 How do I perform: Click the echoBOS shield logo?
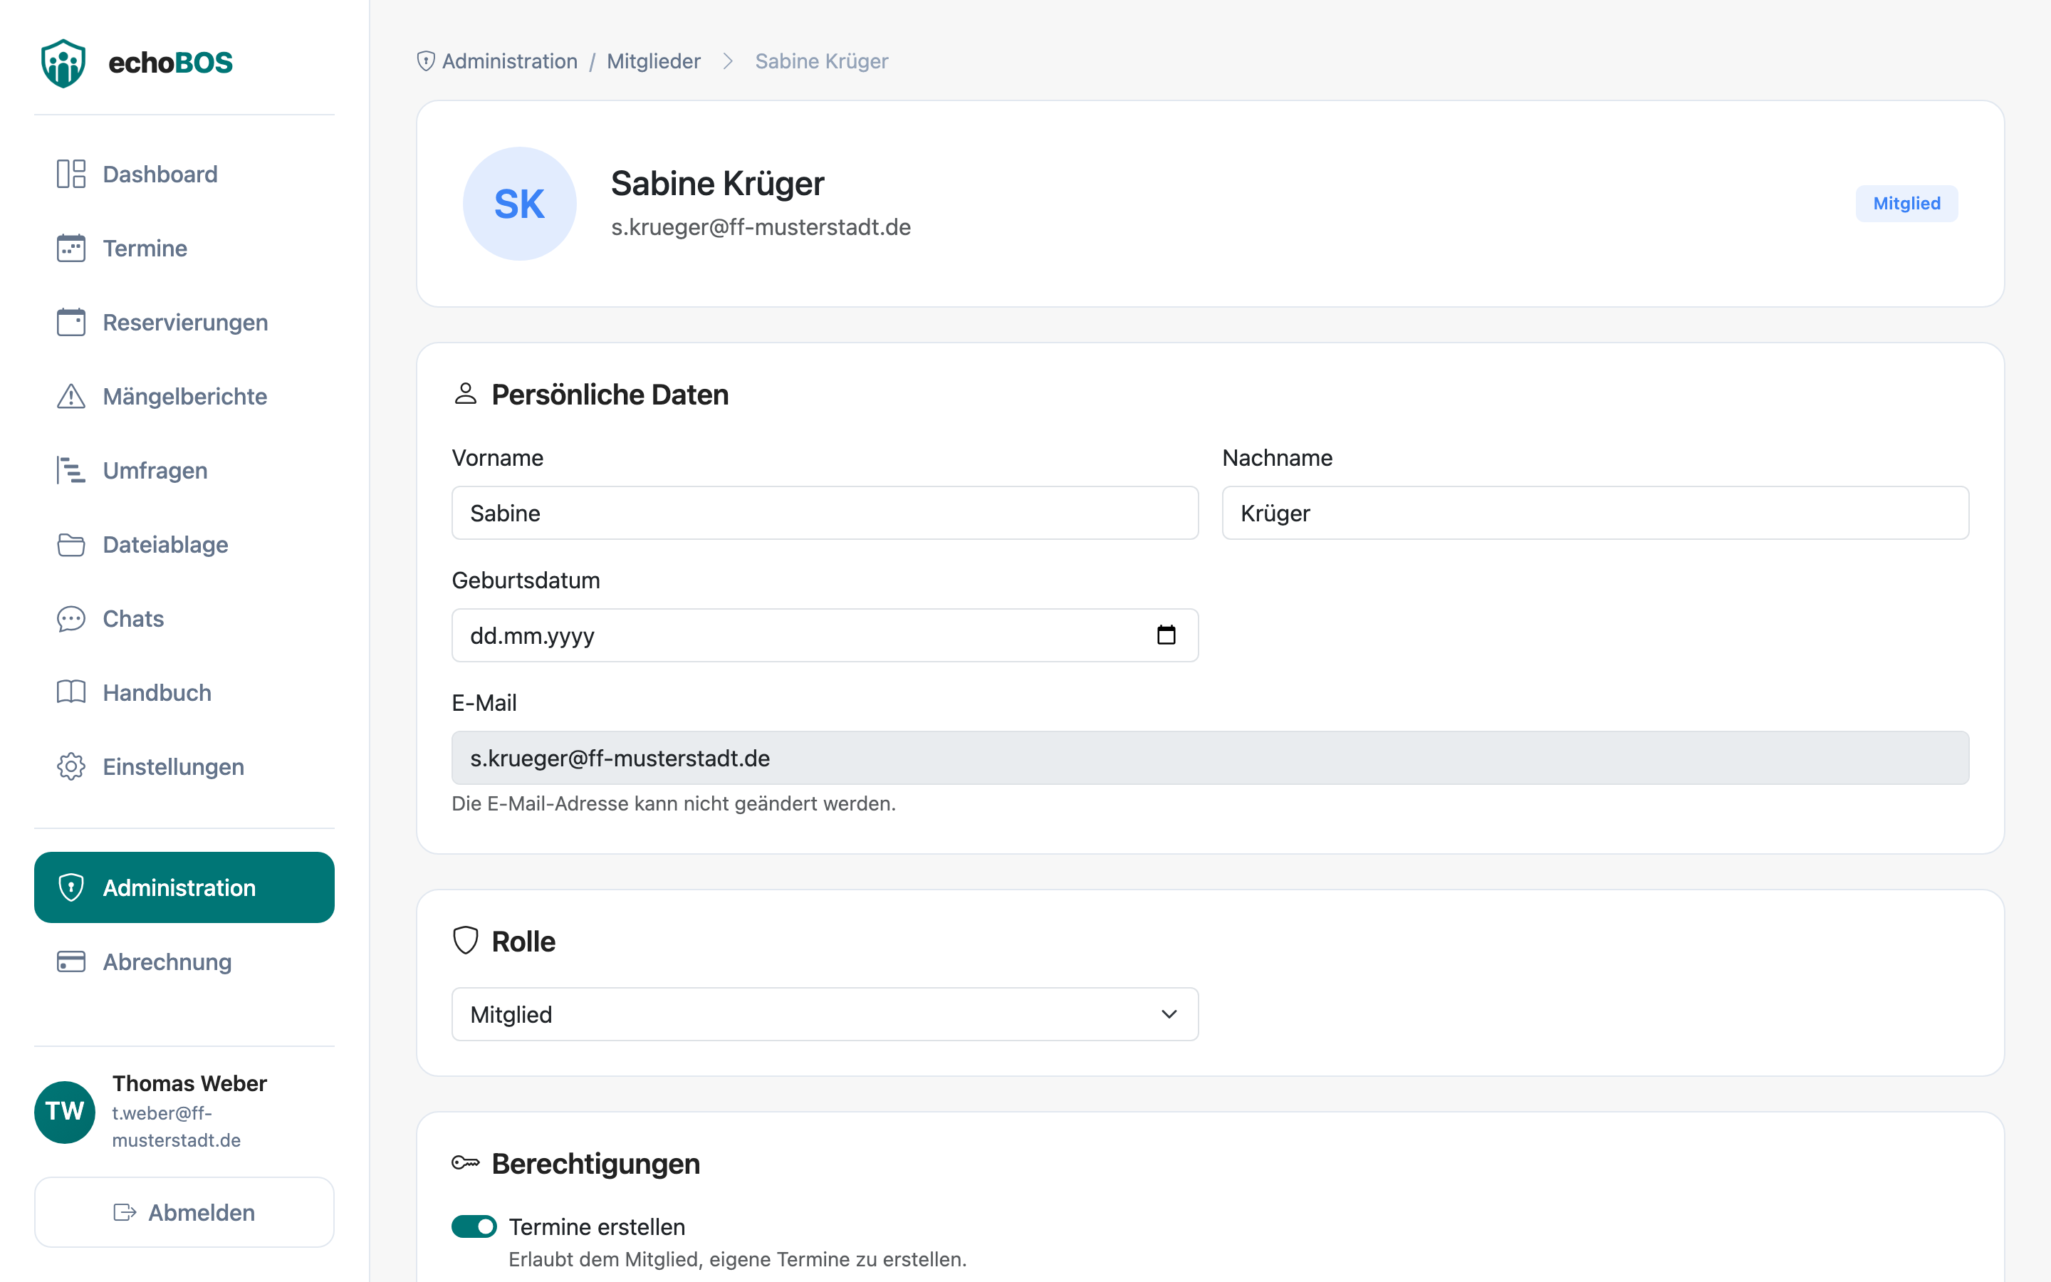(63, 63)
